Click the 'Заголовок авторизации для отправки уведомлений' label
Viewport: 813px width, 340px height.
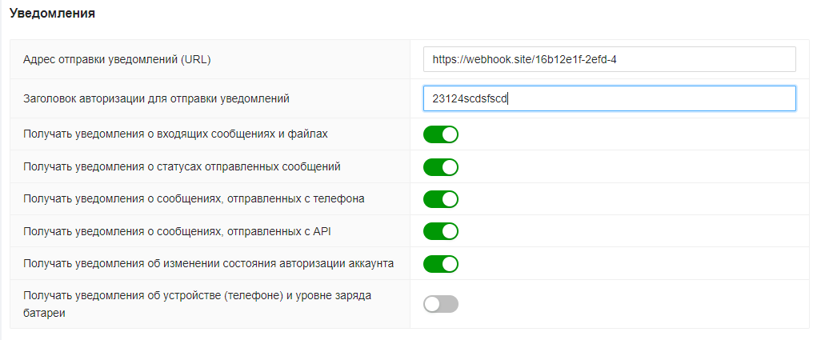click(156, 98)
